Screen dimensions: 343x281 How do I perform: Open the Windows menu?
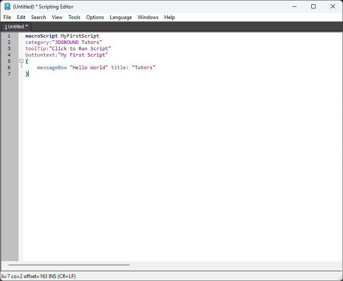pyautogui.click(x=148, y=17)
